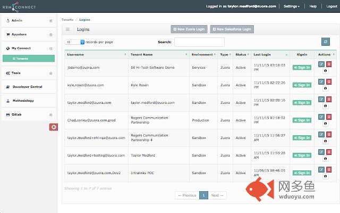
Task: Open Methodology from sidebar
Action: (23, 101)
